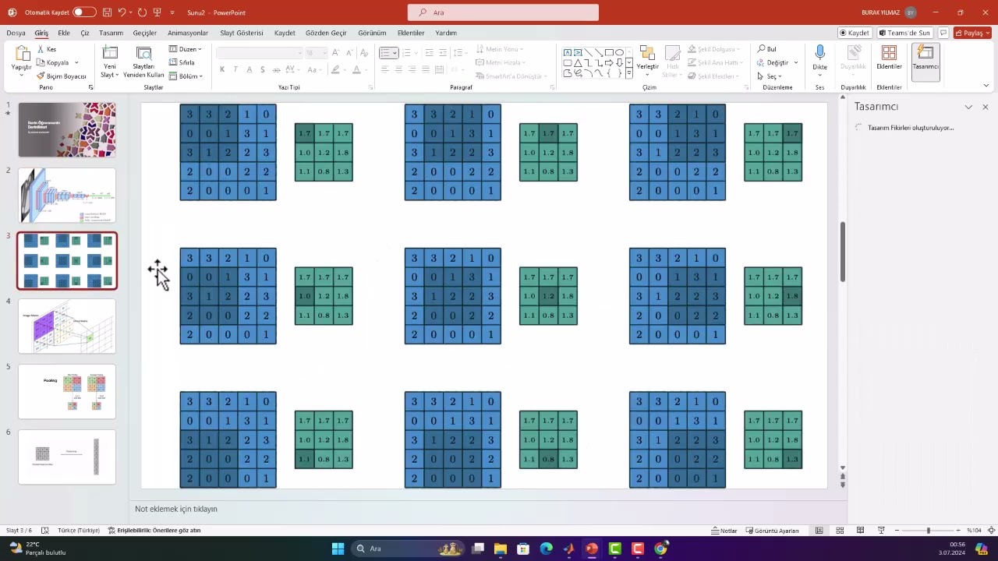The width and height of the screenshot is (998, 561).
Task: Open Reading view from the status bar
Action: (861, 531)
